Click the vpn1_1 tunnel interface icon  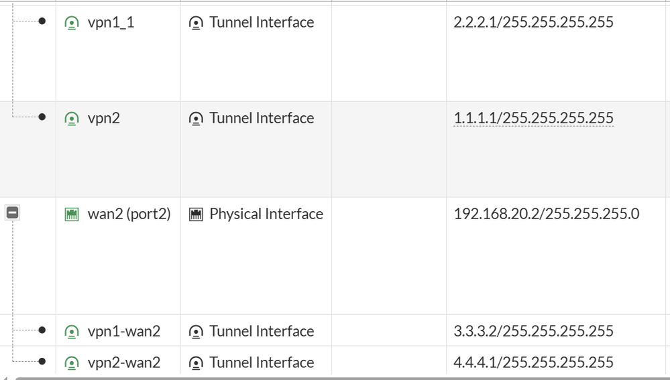click(71, 23)
